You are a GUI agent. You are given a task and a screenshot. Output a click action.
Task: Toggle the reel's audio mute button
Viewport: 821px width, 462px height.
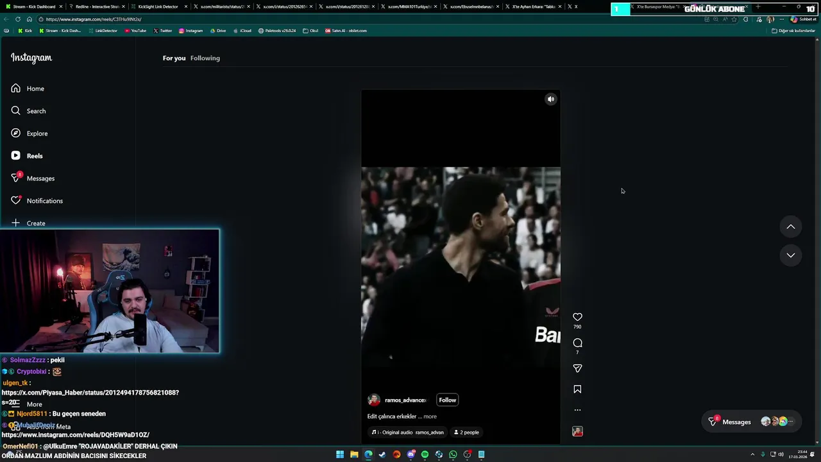click(x=550, y=99)
